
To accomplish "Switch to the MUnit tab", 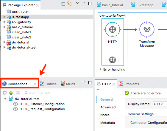I will (x=68, y=84).
